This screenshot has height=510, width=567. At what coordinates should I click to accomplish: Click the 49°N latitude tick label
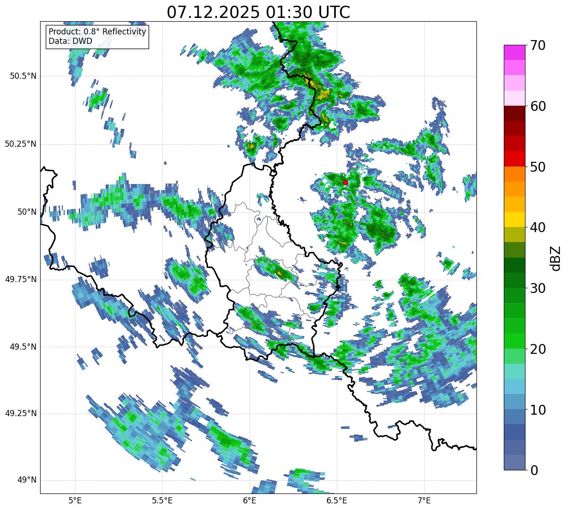click(x=27, y=480)
